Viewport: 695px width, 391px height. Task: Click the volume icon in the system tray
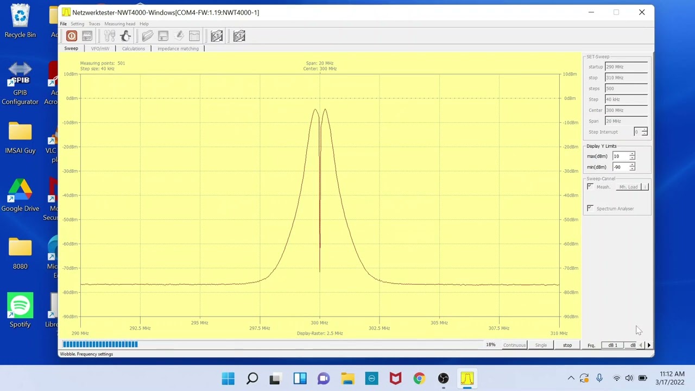[x=629, y=379]
